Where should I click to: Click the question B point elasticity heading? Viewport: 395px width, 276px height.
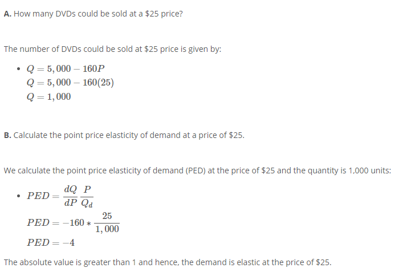[x=124, y=135]
